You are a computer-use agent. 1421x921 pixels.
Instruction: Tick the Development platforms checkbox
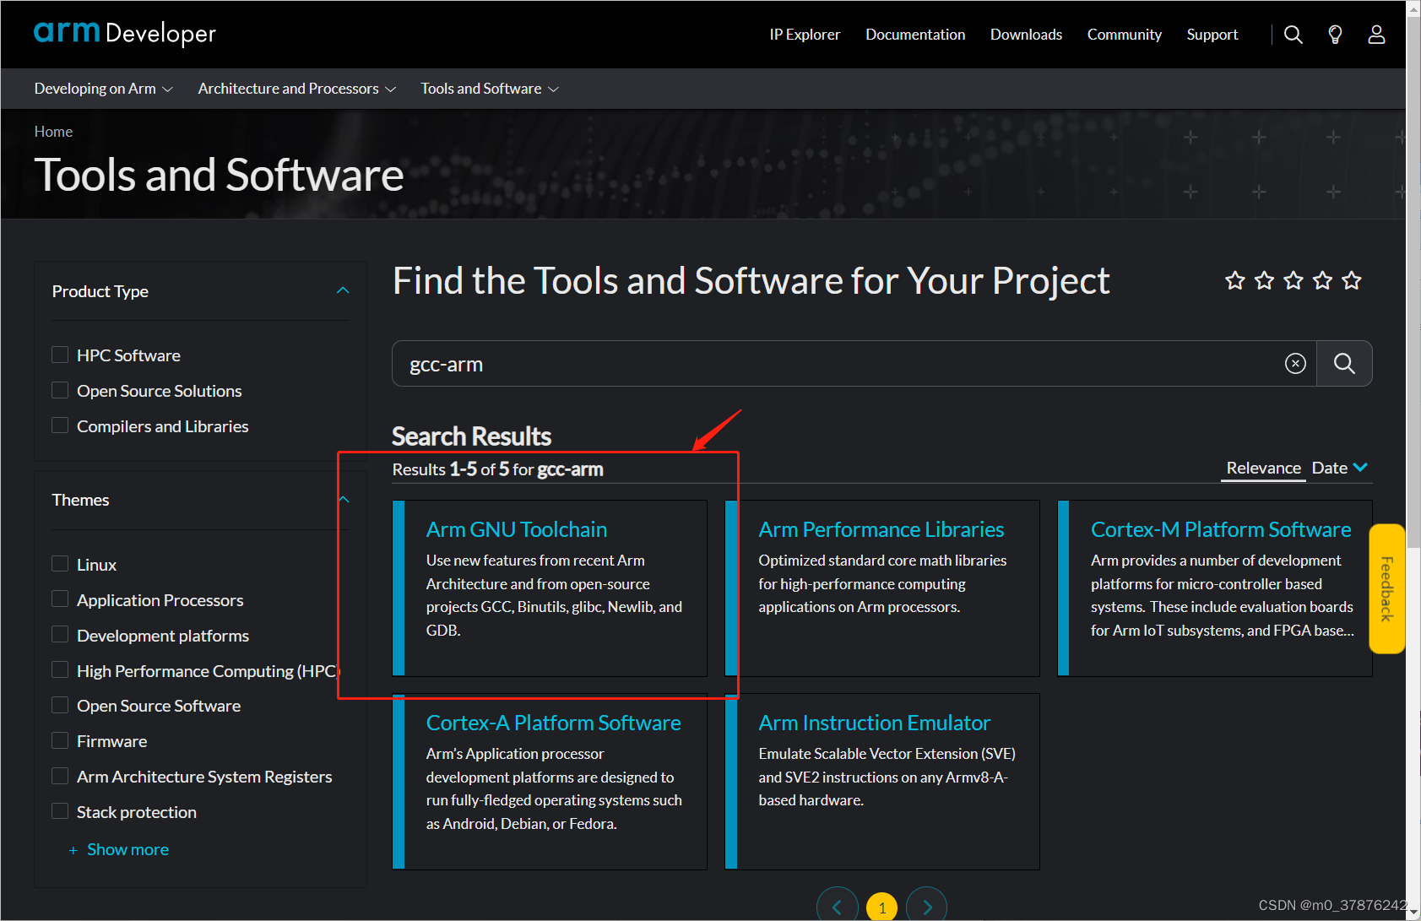coord(60,635)
